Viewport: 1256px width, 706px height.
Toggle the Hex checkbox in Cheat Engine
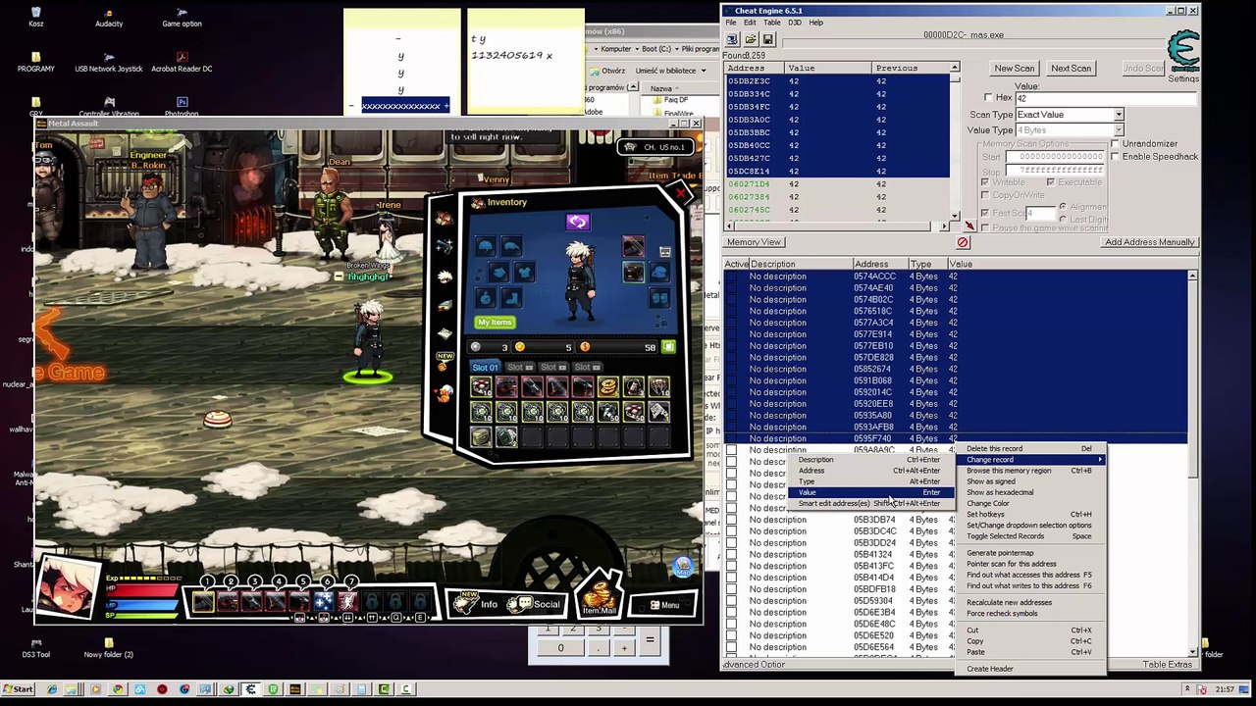coord(989,98)
